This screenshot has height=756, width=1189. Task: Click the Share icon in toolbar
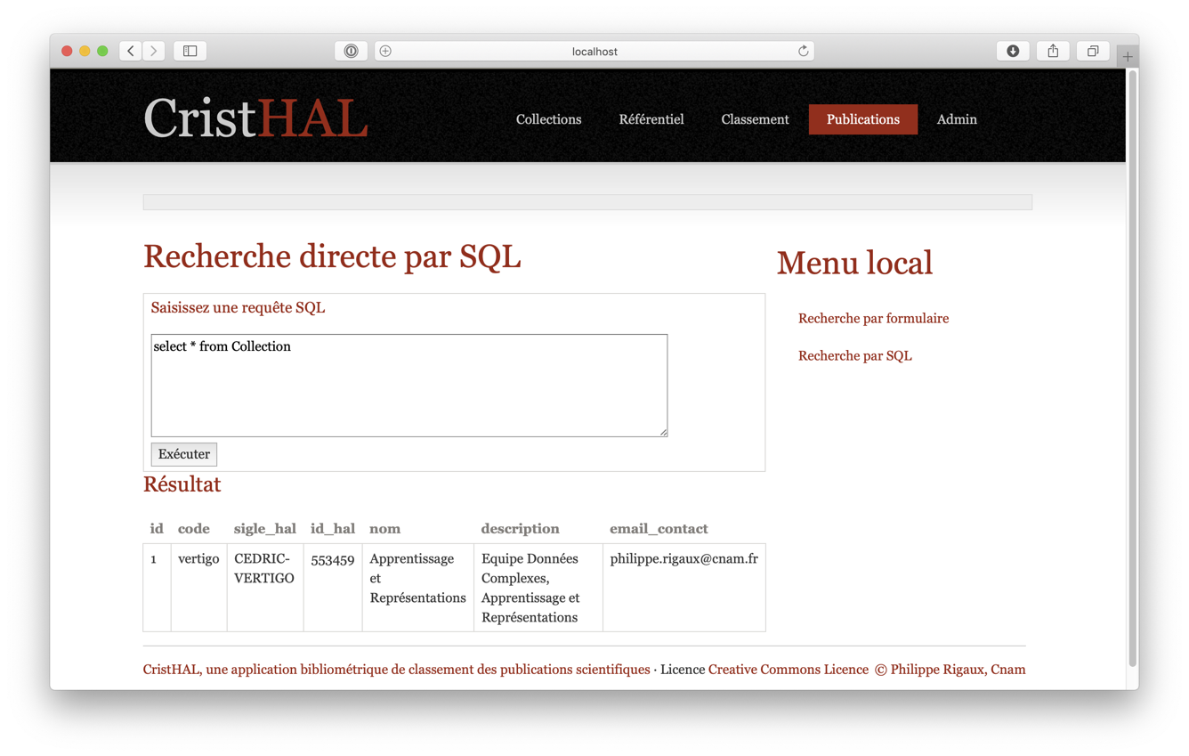tap(1053, 51)
